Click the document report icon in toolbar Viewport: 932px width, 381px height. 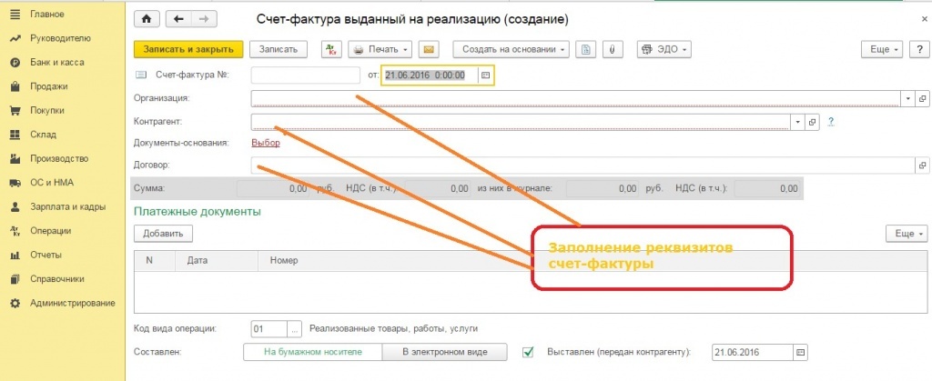click(585, 49)
